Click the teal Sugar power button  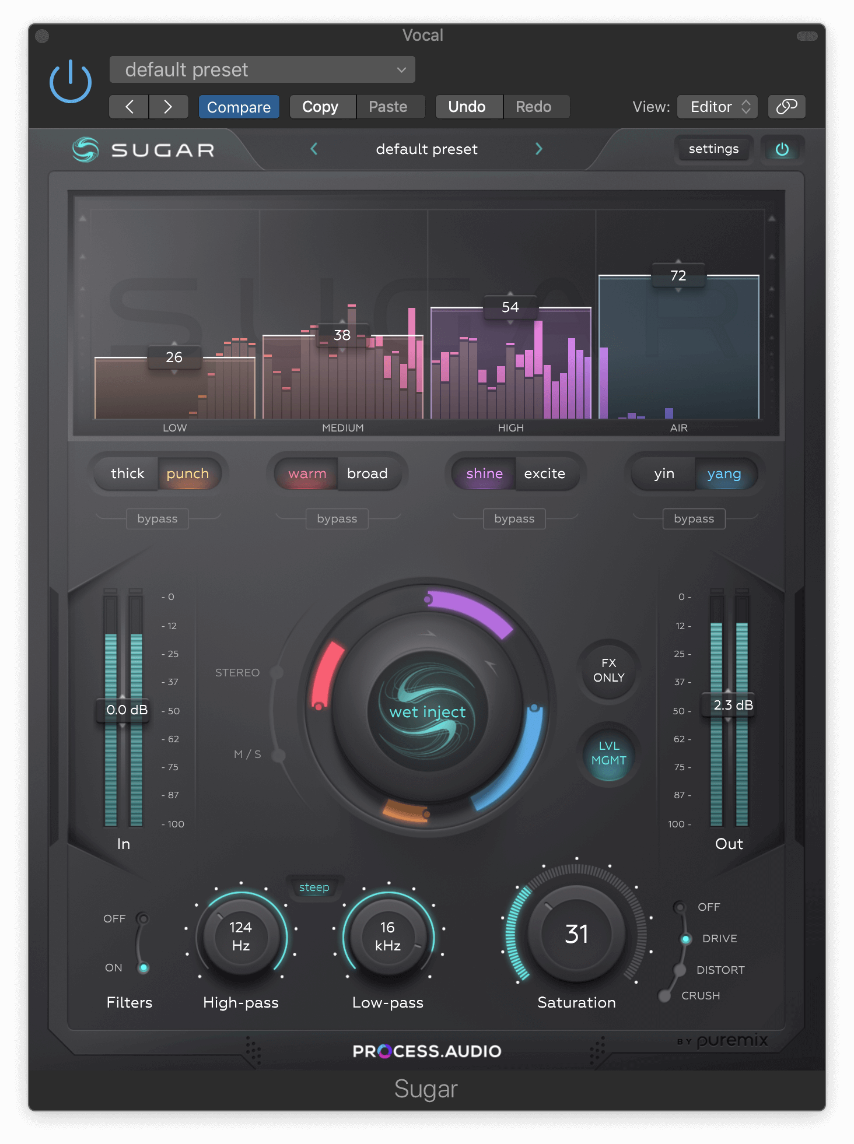782,149
